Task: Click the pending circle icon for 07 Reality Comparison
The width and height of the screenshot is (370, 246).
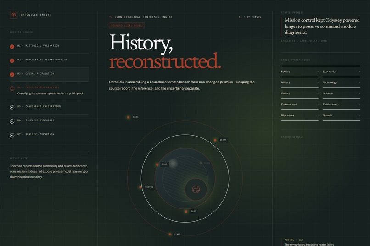Action: pos(12,135)
